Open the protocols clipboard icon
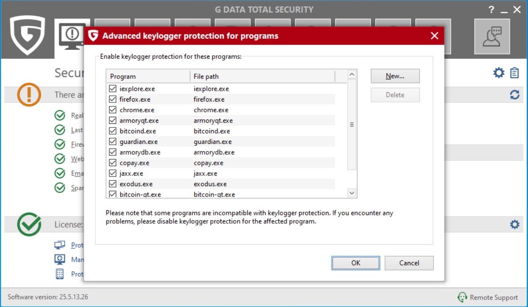Screen dimensions: 528x307 tap(515, 73)
